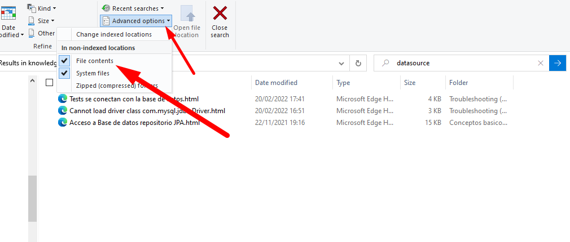Open the Recent searches dropdown
Image resolution: width=570 pixels, height=242 pixels.
click(x=133, y=8)
